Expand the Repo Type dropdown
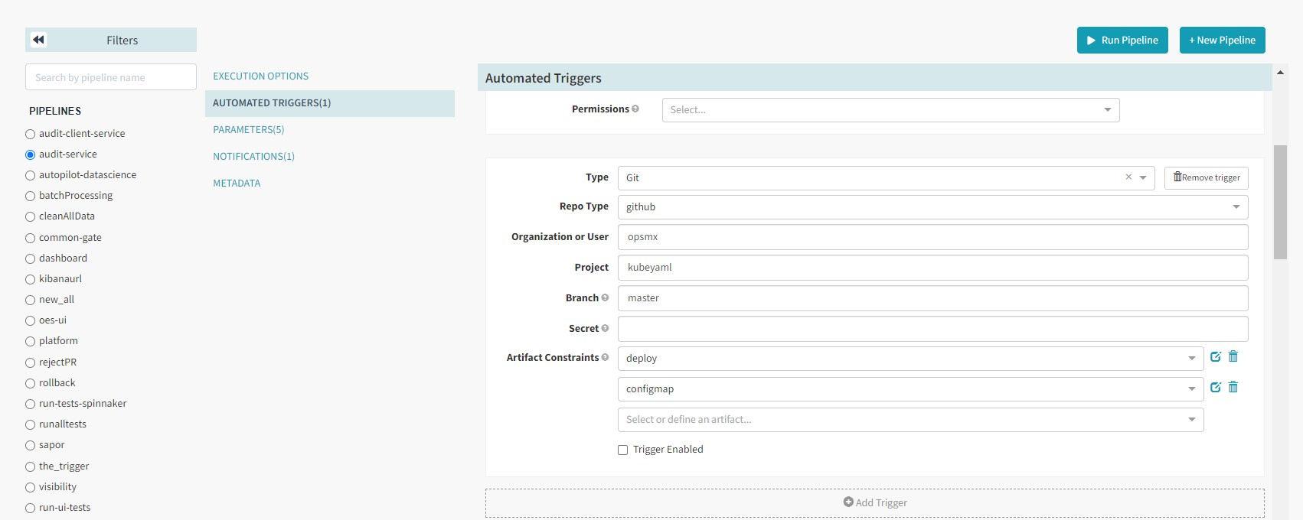 click(932, 207)
